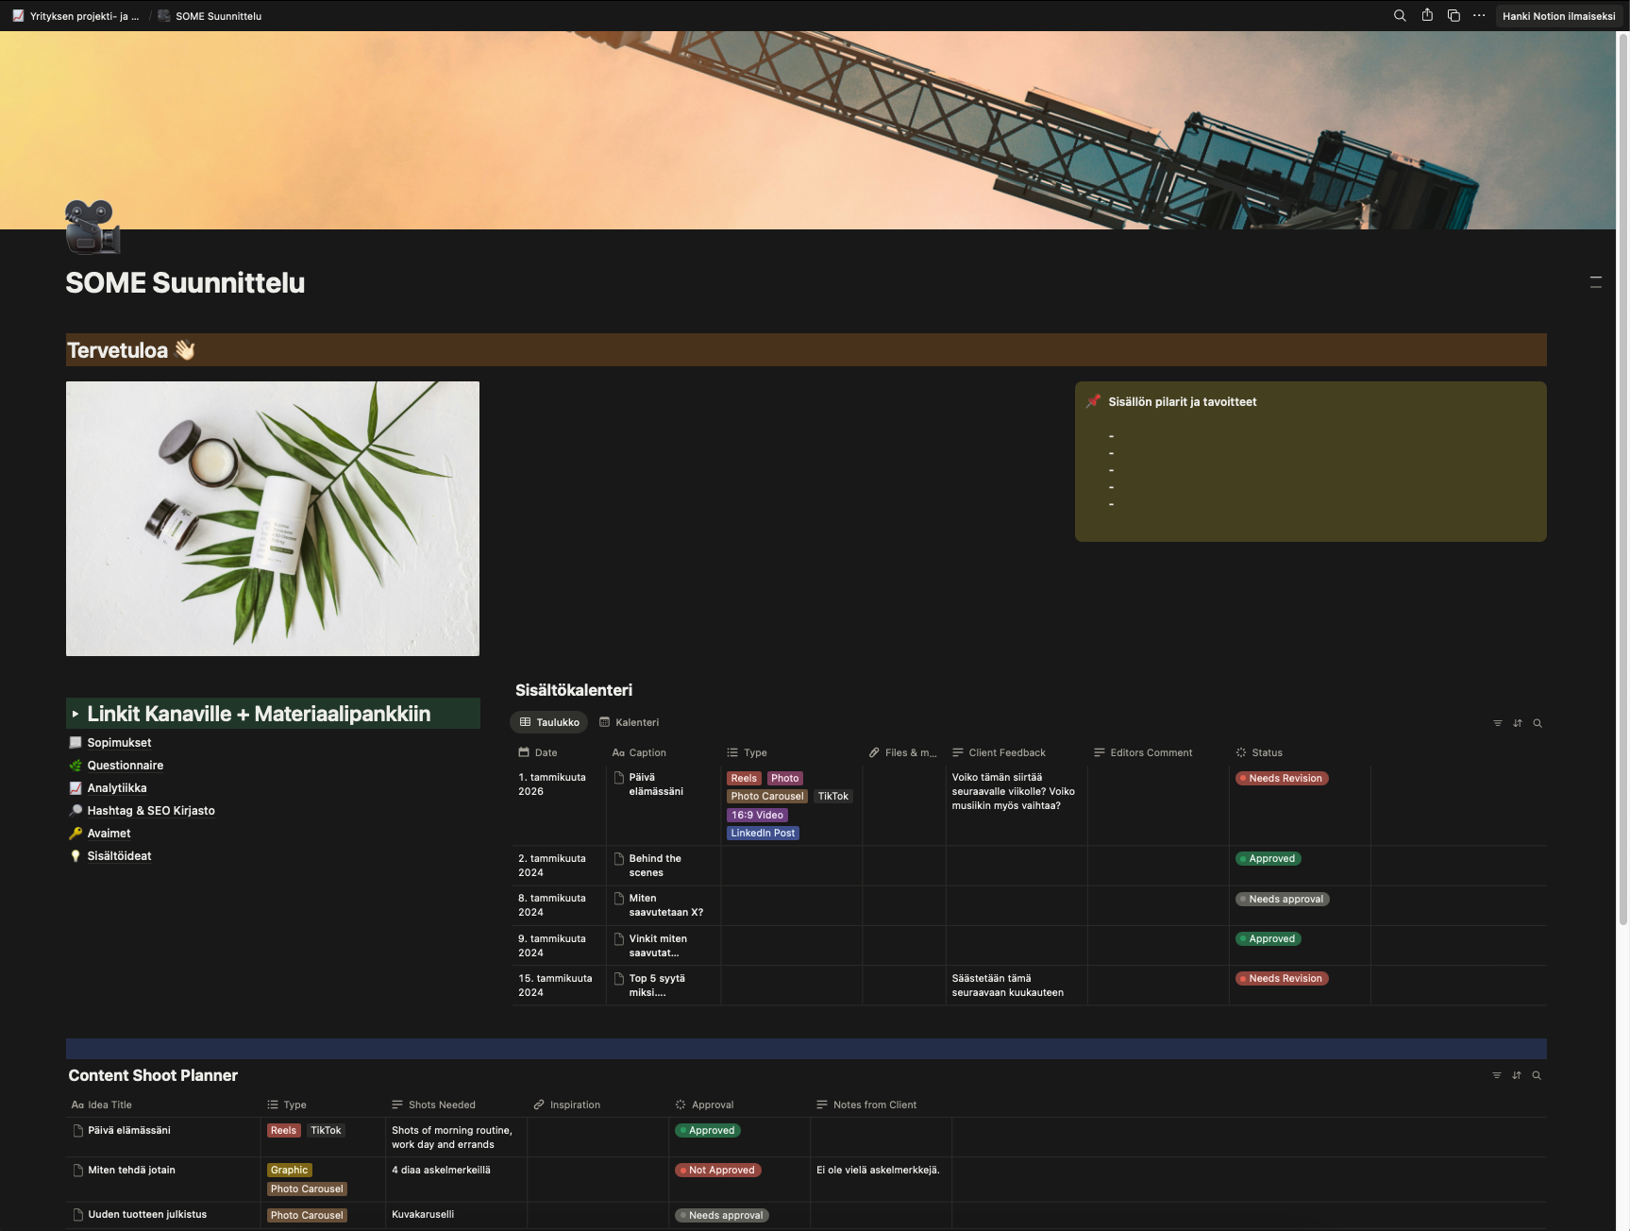Click Content Shoot Planner search icon
The width and height of the screenshot is (1630, 1231).
[x=1537, y=1075]
